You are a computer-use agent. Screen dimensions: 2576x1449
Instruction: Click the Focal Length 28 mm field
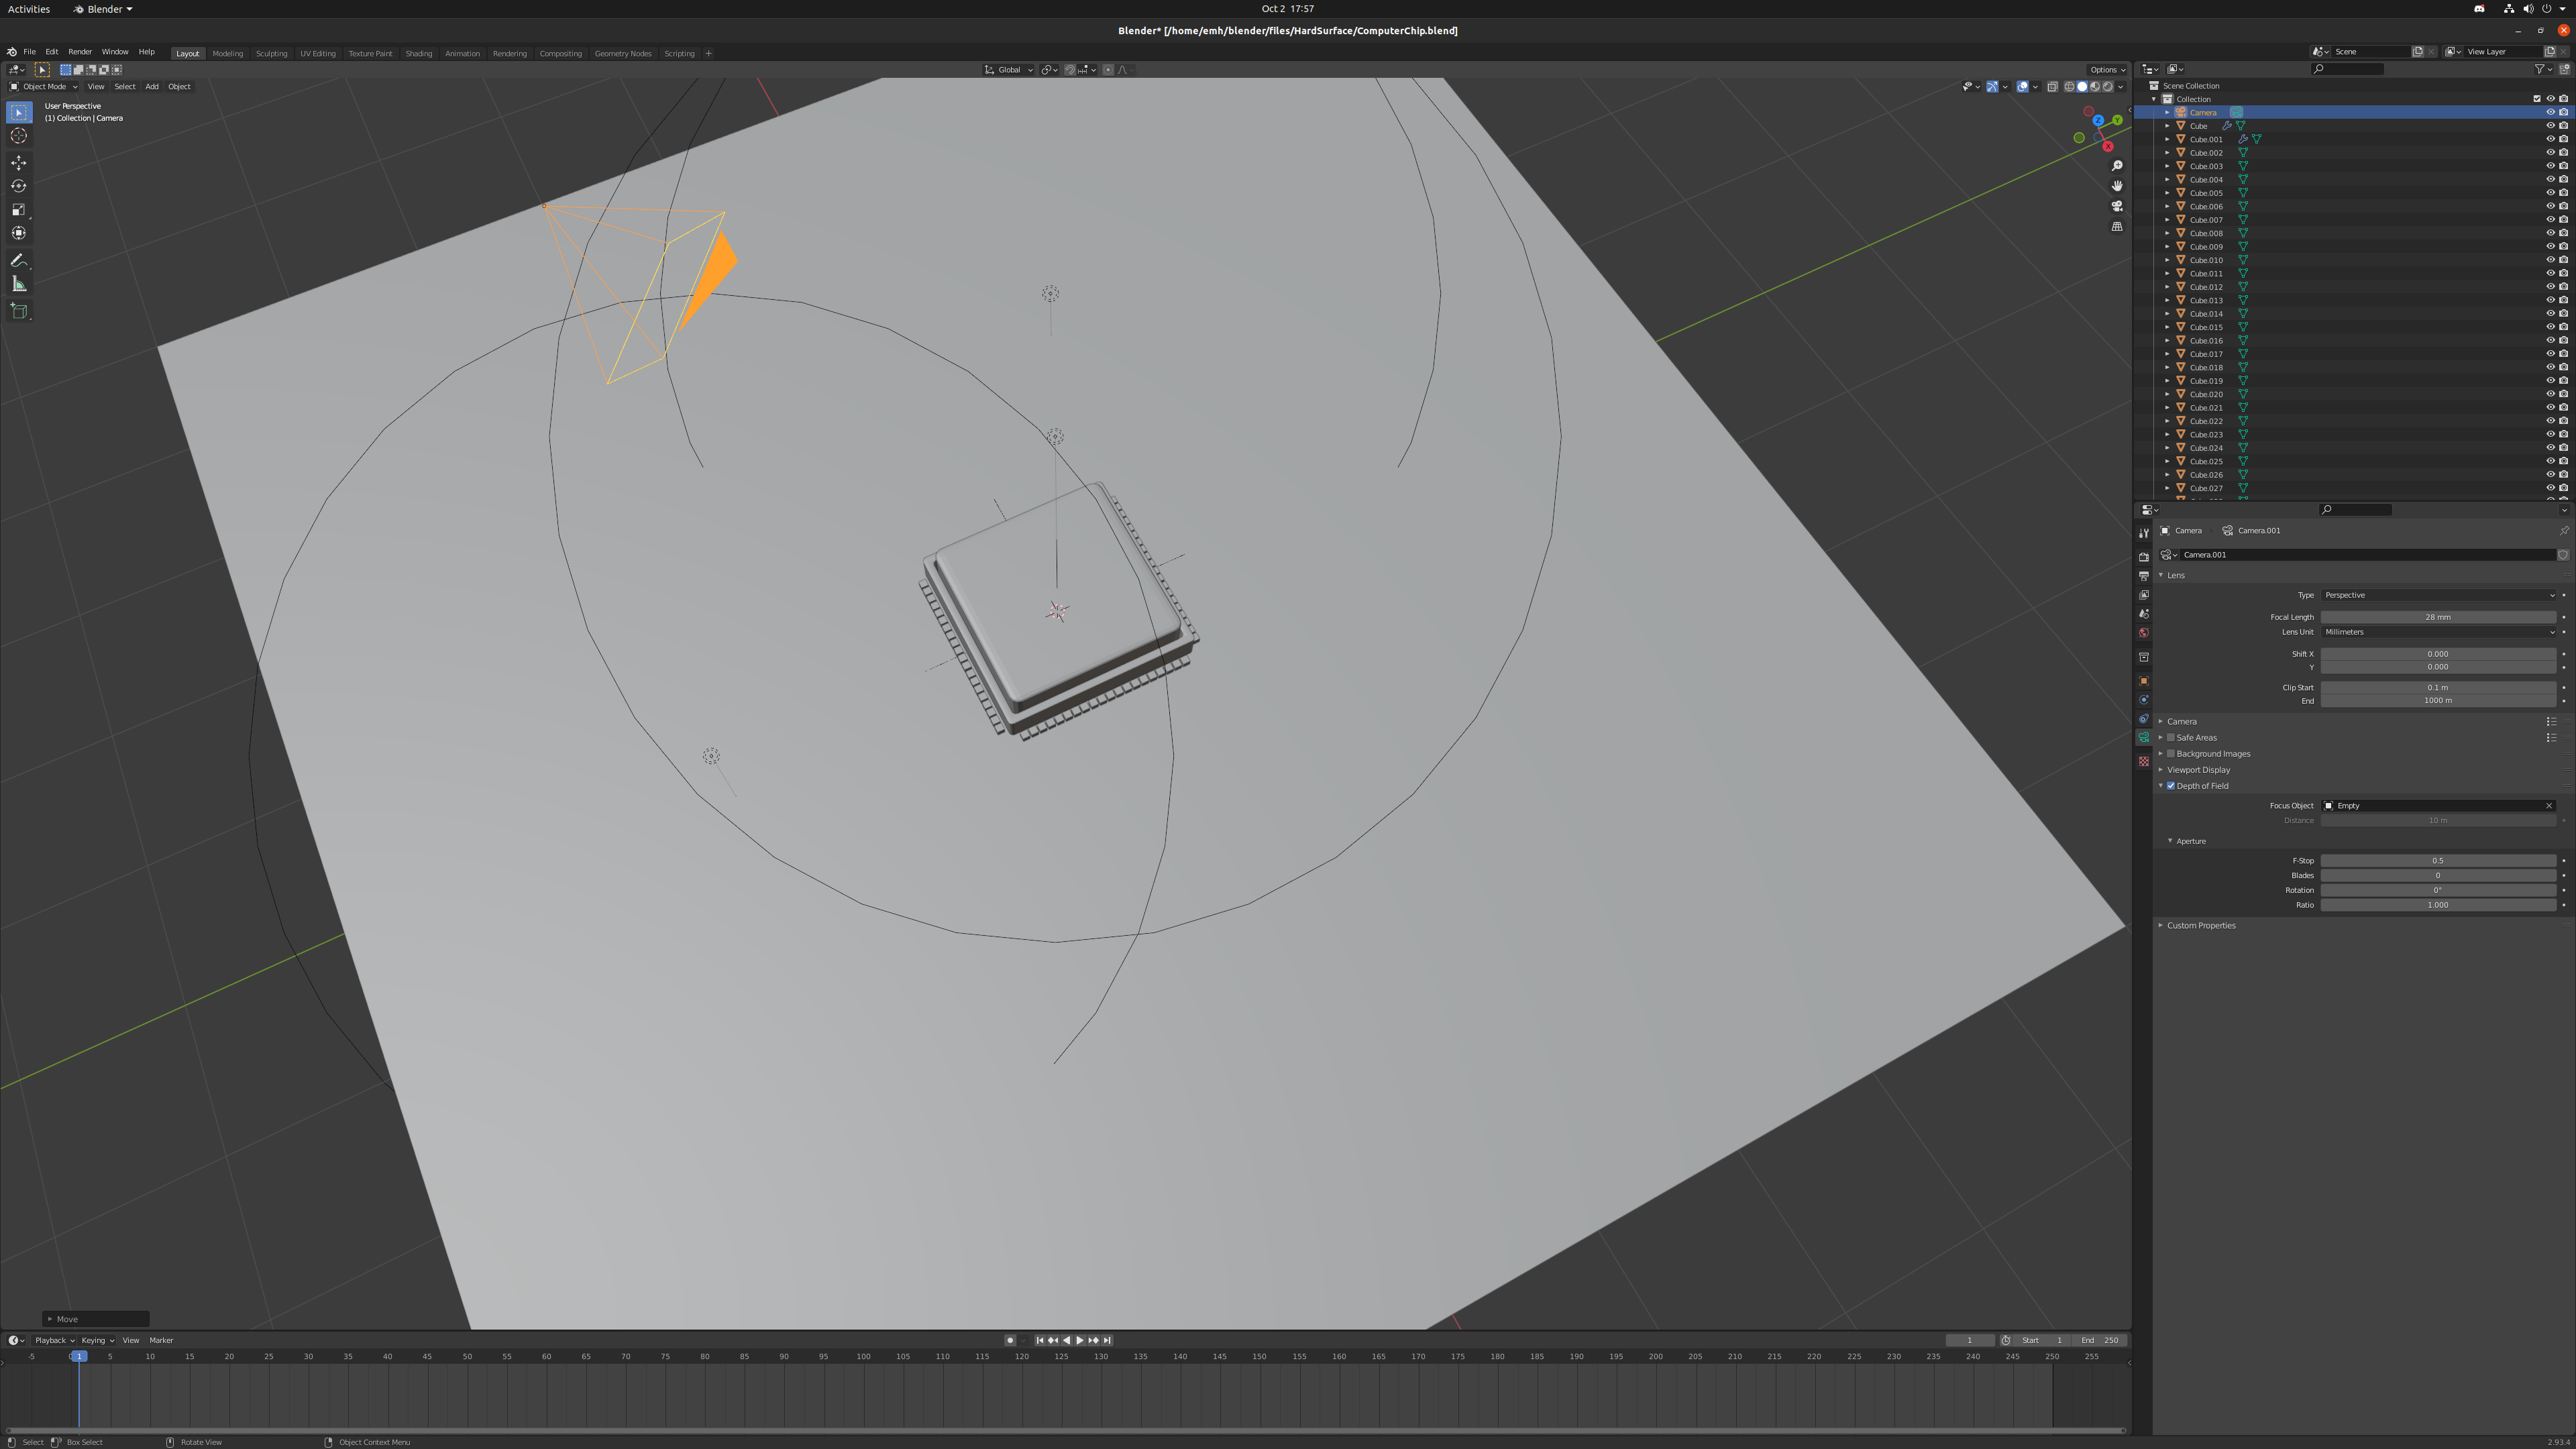click(x=2438, y=617)
